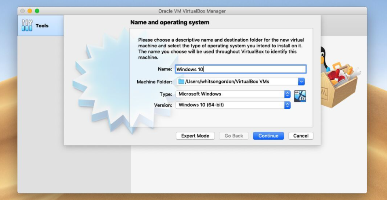Click the /Users/whitsongordon/VirtualBox VMs path text
Image resolution: width=387 pixels, height=200 pixels.
point(227,81)
